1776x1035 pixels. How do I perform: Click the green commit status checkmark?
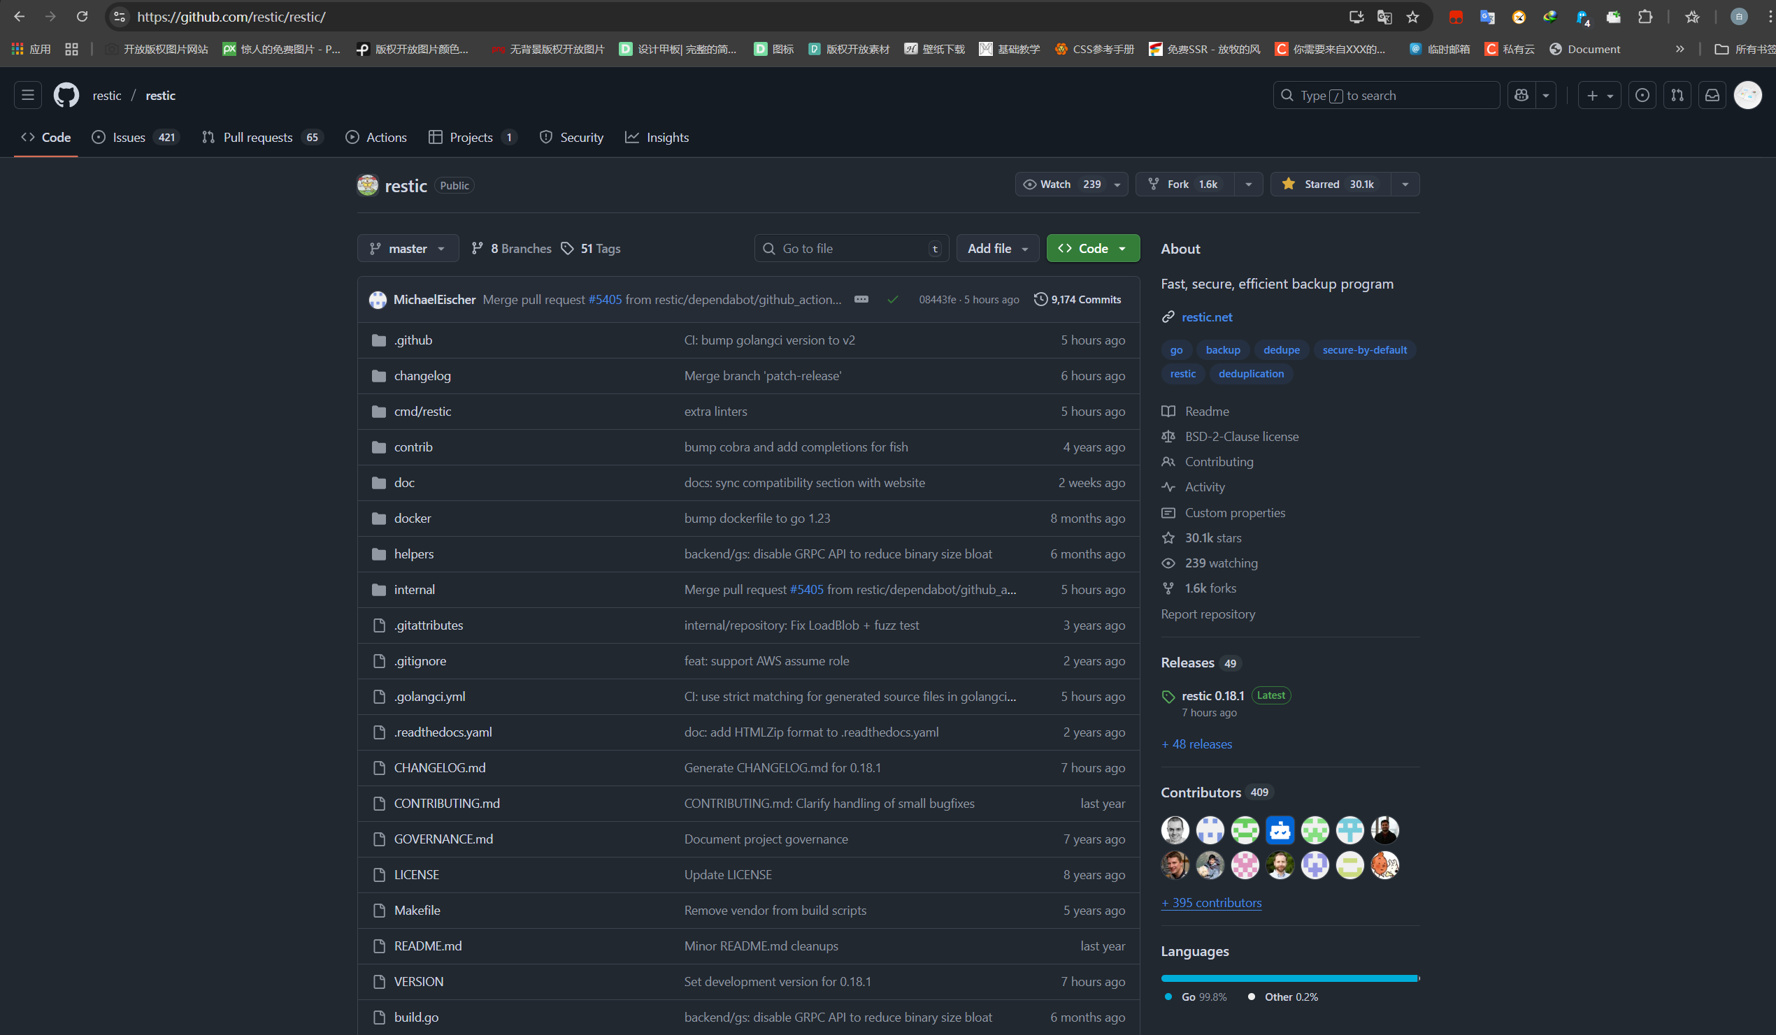(893, 299)
